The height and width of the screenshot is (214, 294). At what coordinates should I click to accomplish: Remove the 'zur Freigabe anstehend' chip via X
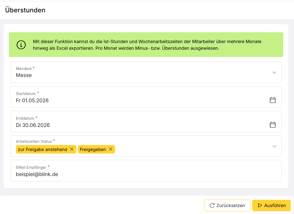tap(72, 149)
